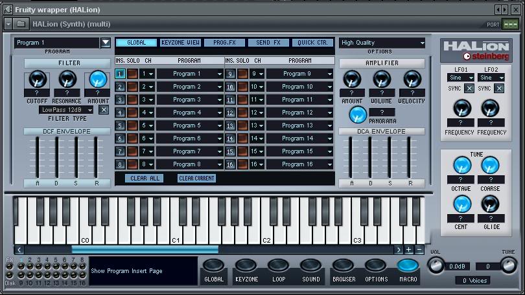Toggle solo for slot 2
525x295 pixels.
pyautogui.click(x=132, y=87)
